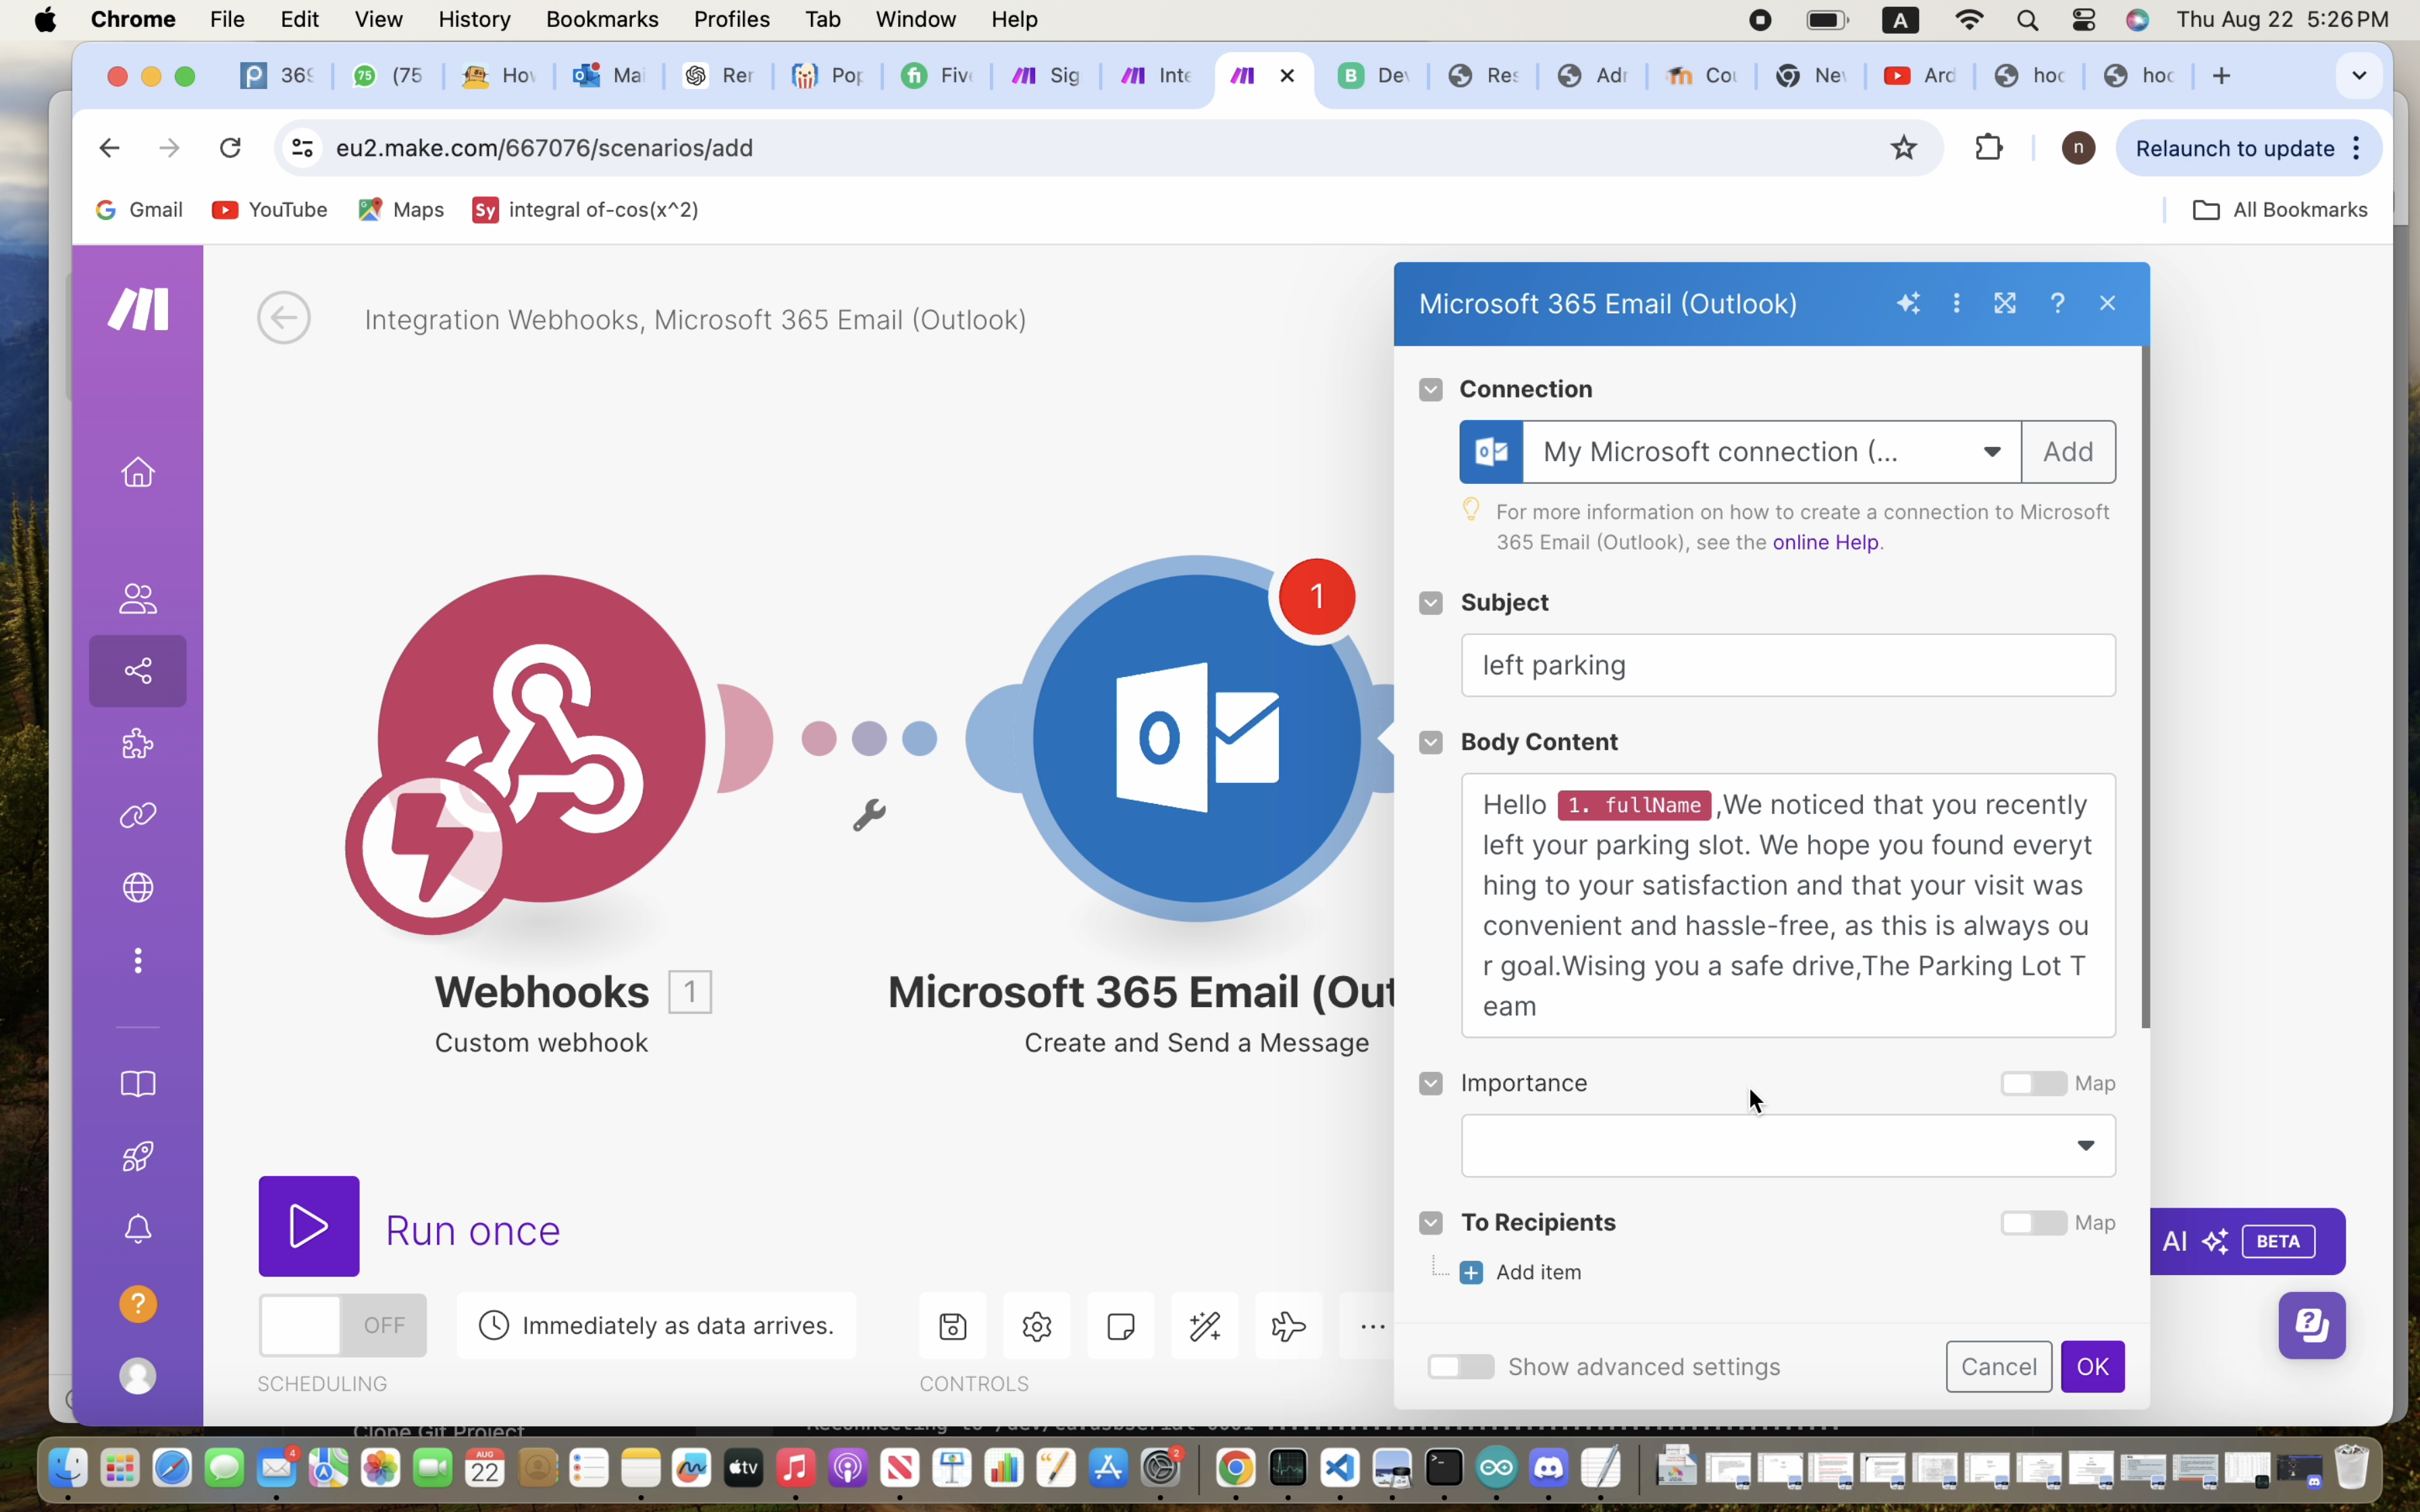
Task: Expand the module panel to fullscreen
Action: 2005,303
